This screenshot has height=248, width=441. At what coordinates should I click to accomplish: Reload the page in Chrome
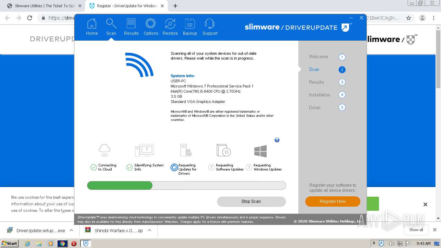tap(30, 18)
